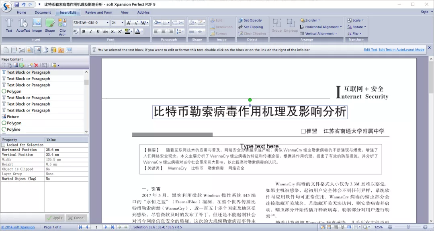Click the Save icon in title bar
The image size is (434, 231).
[16, 4]
